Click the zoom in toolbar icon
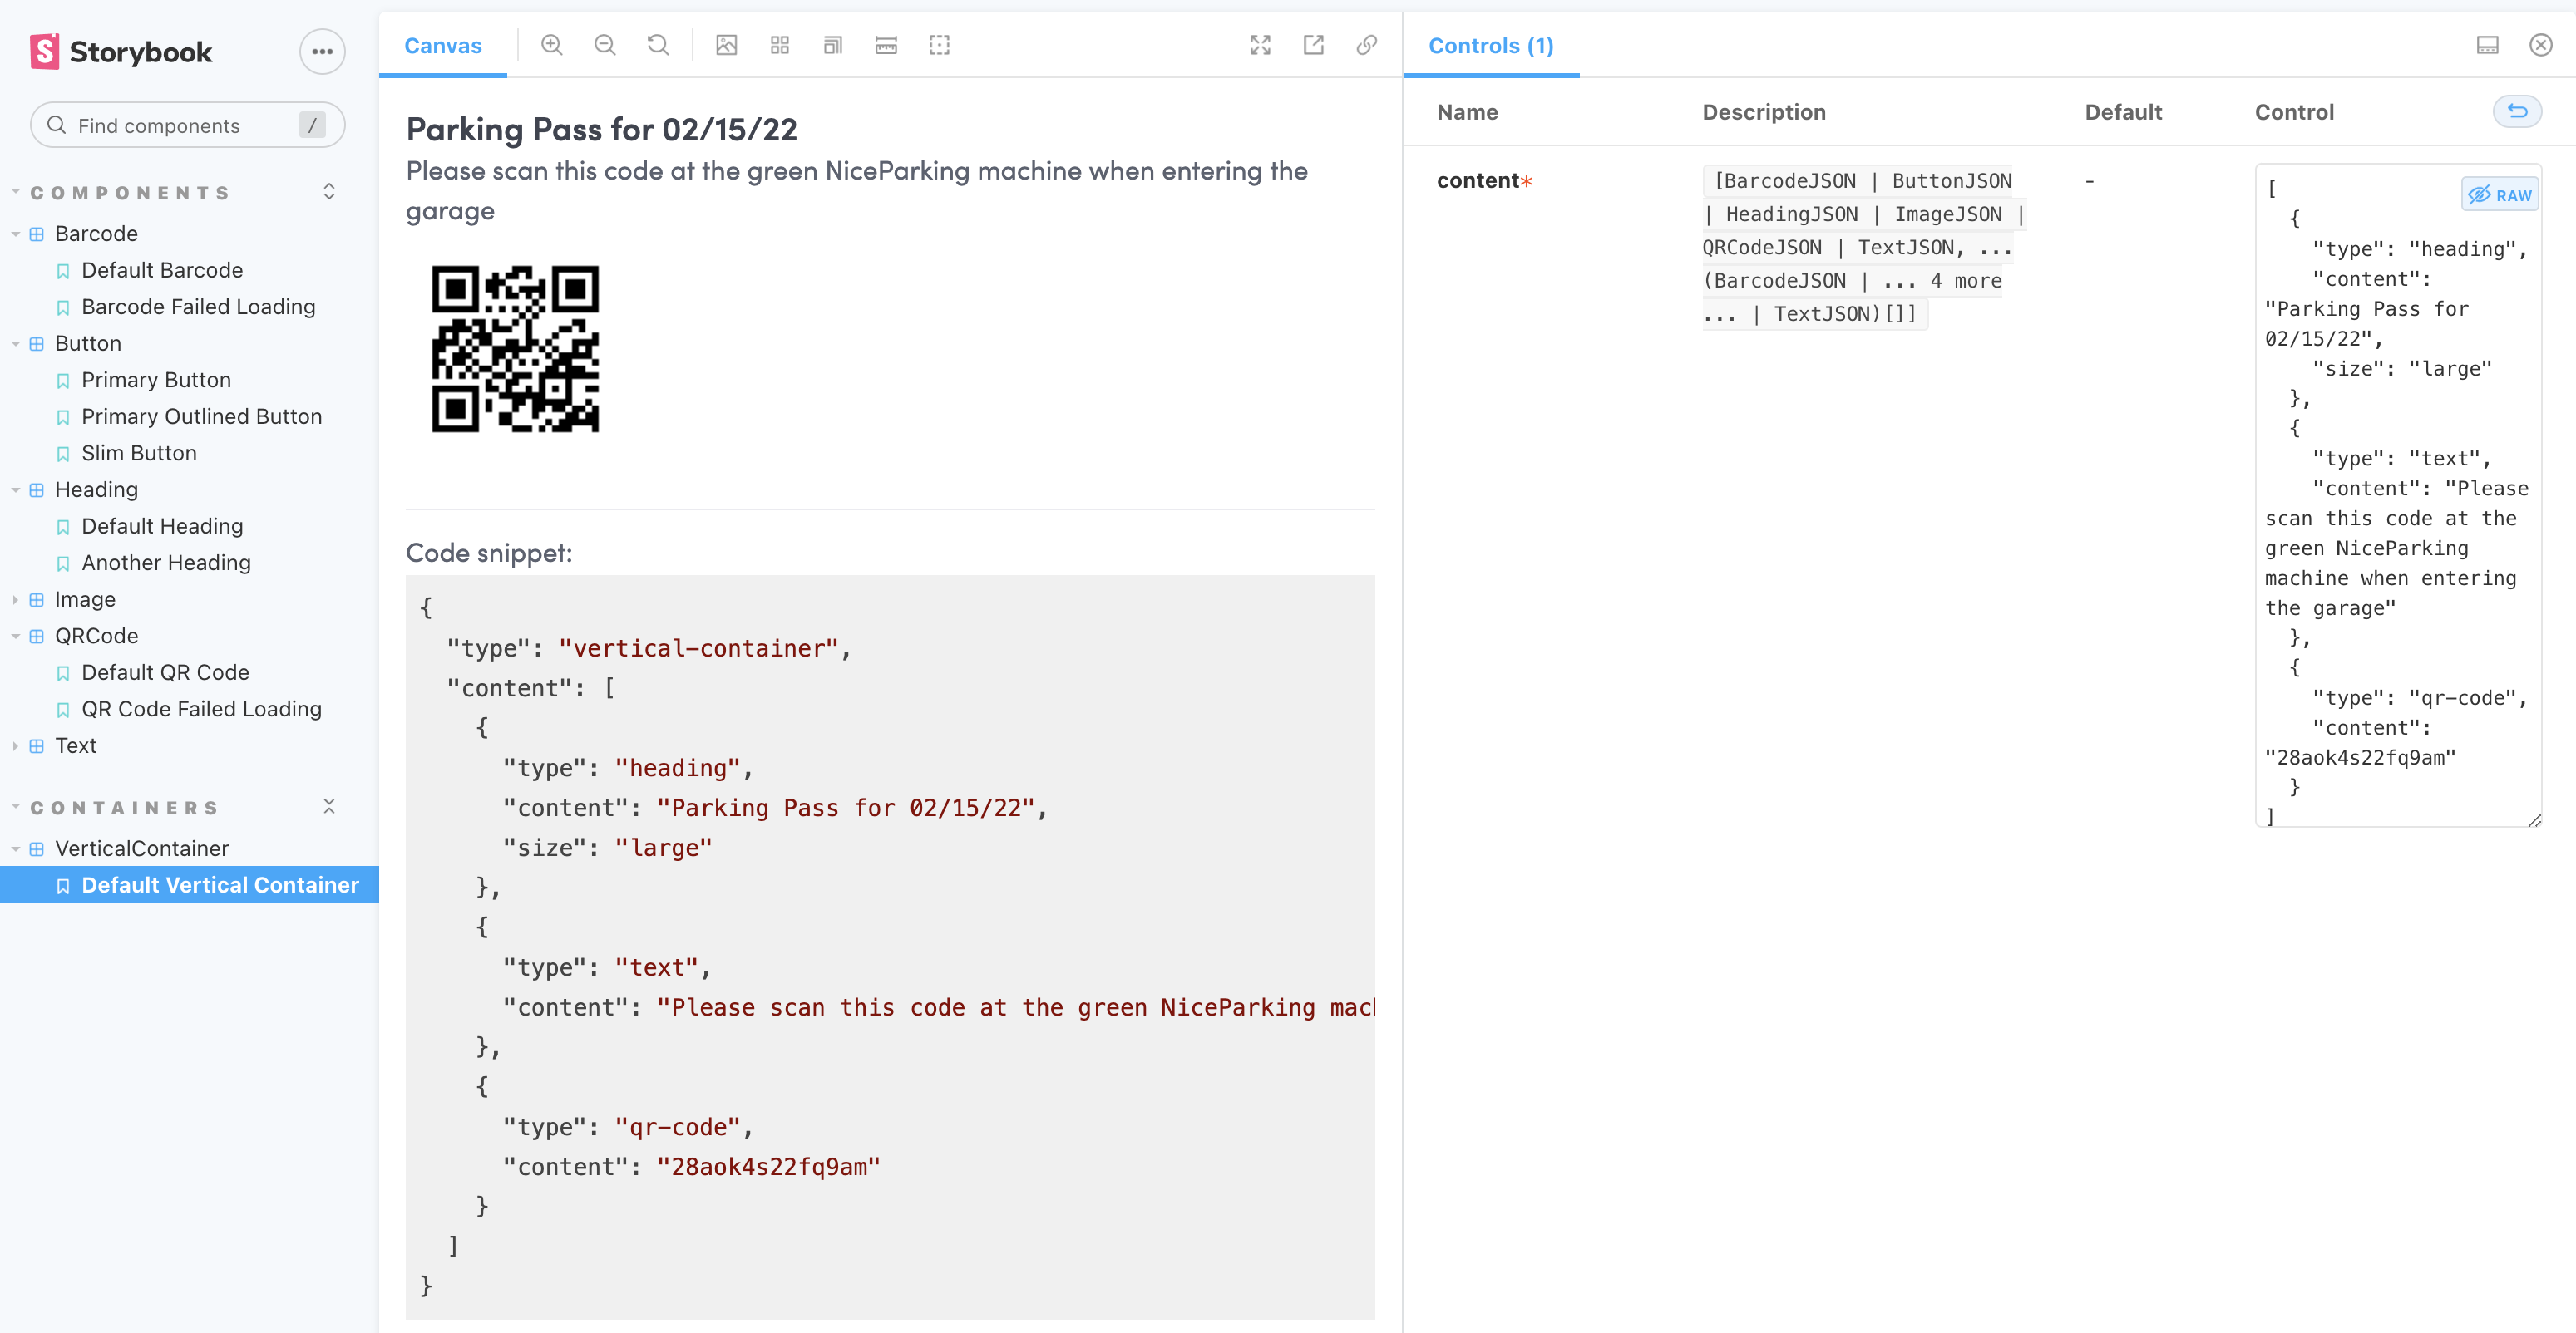This screenshot has width=2576, height=1333. [x=552, y=45]
